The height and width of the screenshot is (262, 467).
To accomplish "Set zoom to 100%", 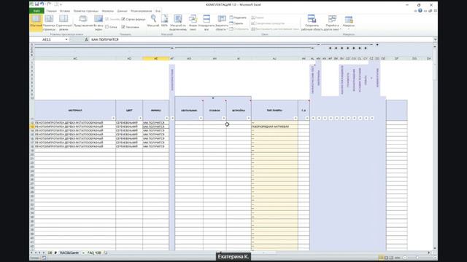I will pyautogui.click(x=164, y=21).
